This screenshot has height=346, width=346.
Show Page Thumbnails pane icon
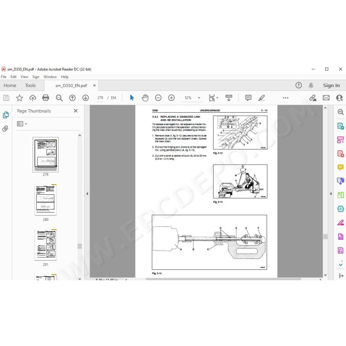6,115
